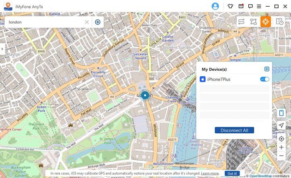Screen dimensions: 291x178
Task: Click the blue location pin marker
Action: (145, 95)
